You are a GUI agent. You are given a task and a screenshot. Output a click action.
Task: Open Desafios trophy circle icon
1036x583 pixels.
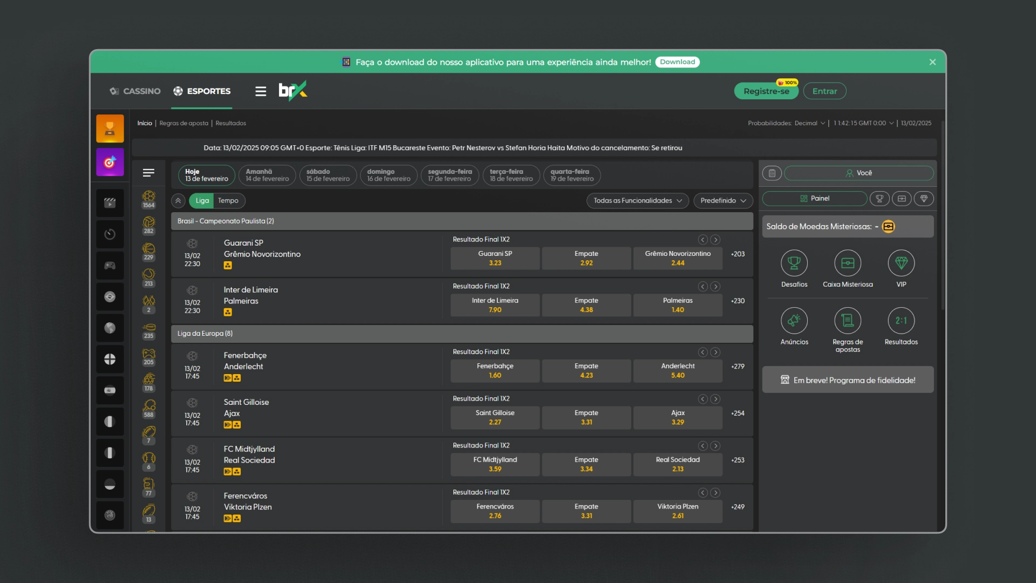pos(794,263)
